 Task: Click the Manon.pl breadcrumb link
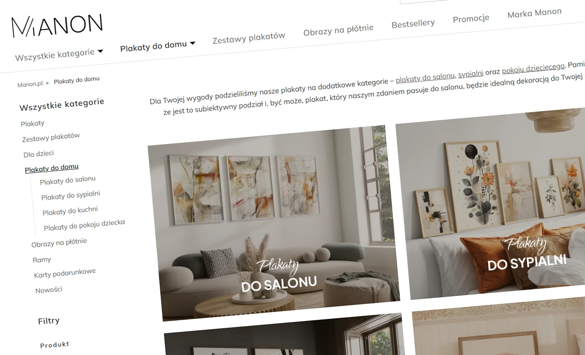[x=31, y=84]
